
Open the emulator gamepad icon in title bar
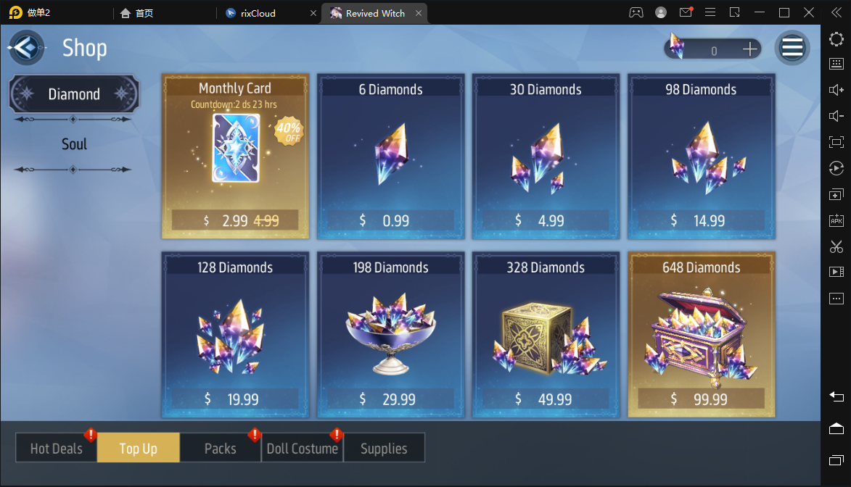tap(636, 12)
